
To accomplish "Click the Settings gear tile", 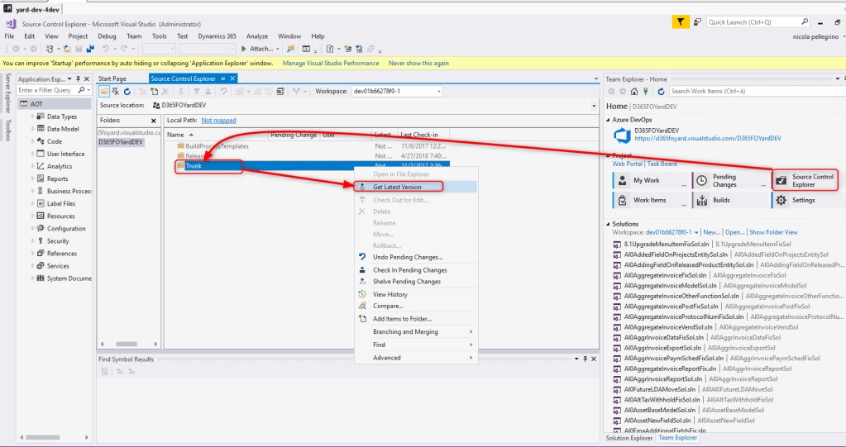I will (804, 200).
